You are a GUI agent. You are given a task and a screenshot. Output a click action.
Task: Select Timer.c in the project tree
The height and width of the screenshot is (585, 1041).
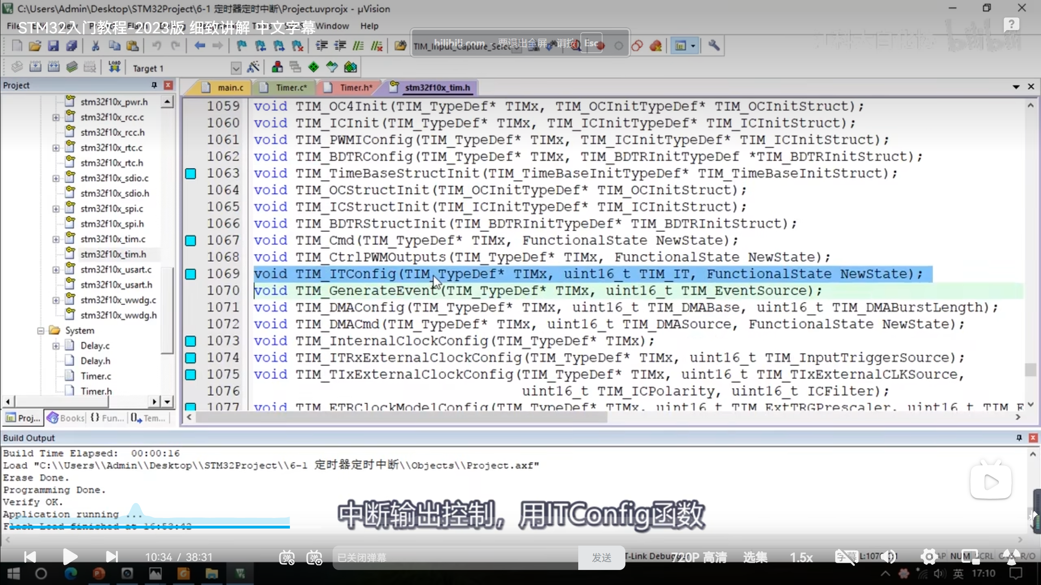[x=96, y=376]
